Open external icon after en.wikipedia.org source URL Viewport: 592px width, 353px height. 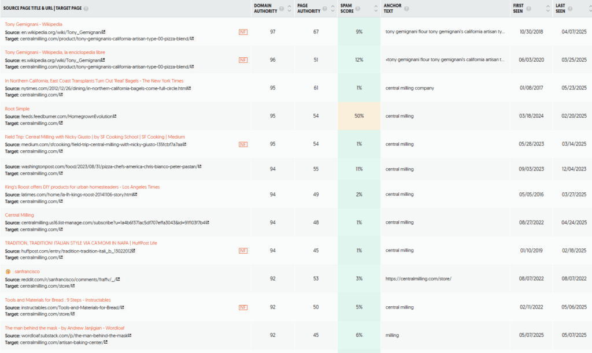(x=104, y=32)
